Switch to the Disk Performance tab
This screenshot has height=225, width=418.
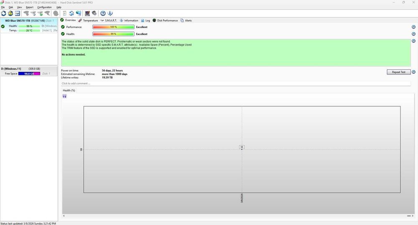click(x=165, y=20)
